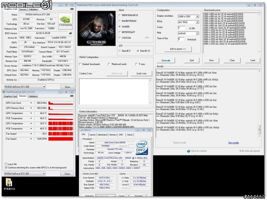This screenshot has height=200, width=267.
Task: Select GAMER mode radio button
Action: (x=120, y=27)
